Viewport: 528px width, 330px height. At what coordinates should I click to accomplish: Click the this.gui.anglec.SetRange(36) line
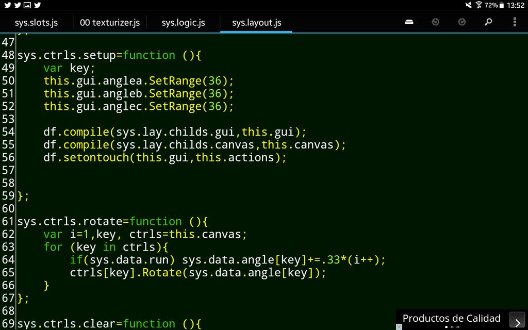tap(138, 106)
